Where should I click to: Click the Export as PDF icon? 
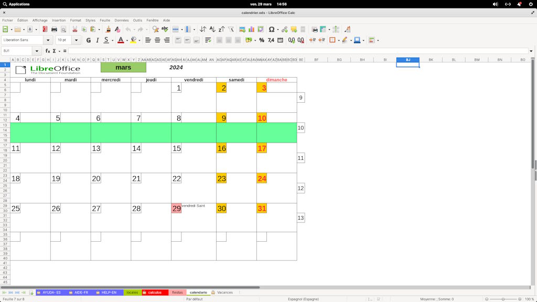point(45,29)
